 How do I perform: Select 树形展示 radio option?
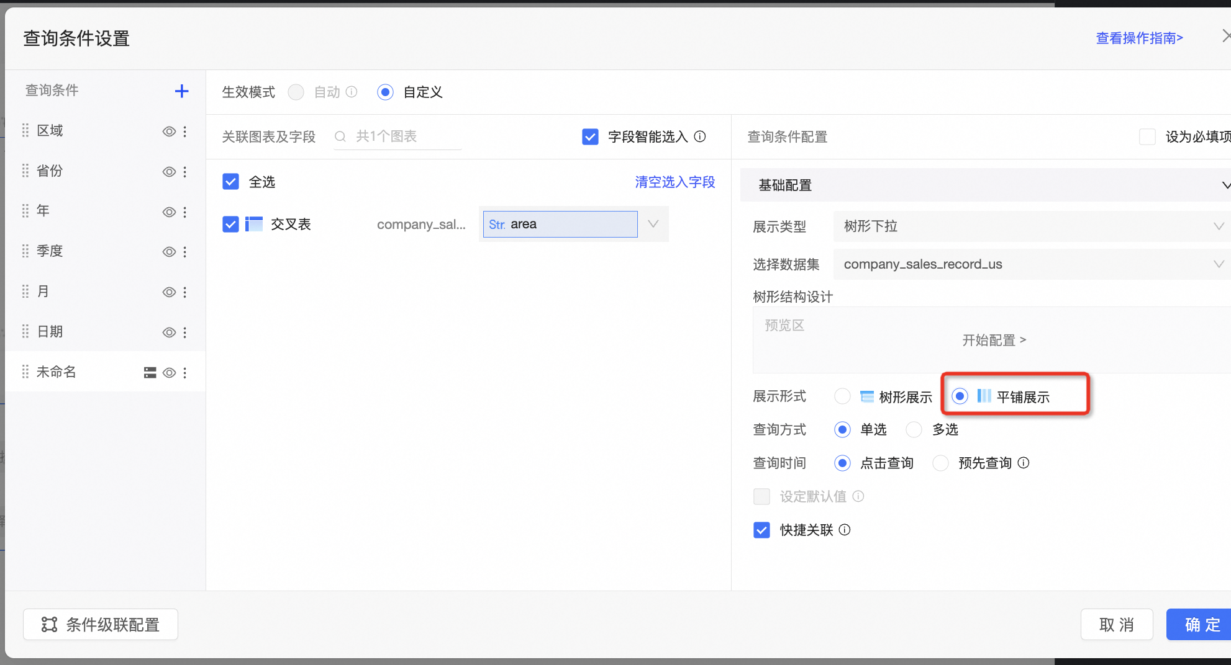pos(842,396)
